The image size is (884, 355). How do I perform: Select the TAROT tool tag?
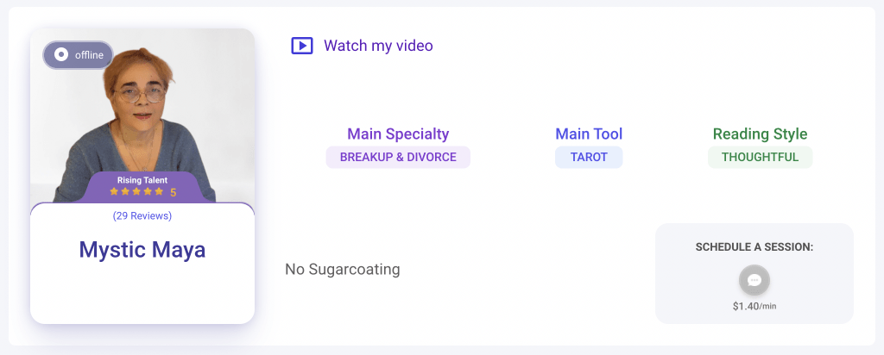[x=589, y=157]
